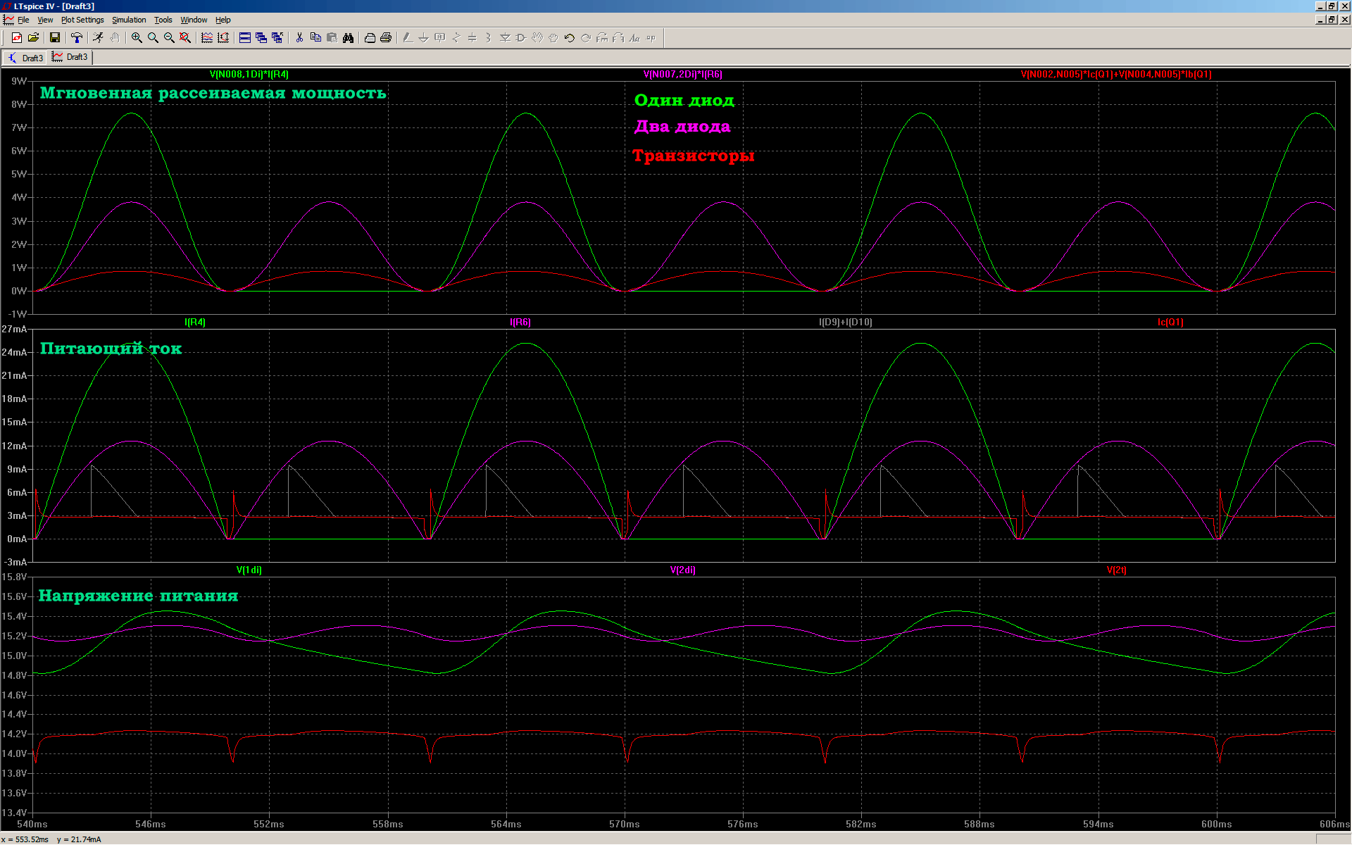Click the magenta V(2di) trace label
Viewport: 1352px width, 845px height.
pyautogui.click(x=683, y=570)
